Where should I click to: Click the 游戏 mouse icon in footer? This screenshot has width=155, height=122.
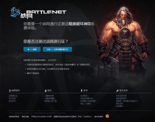pos(46,91)
